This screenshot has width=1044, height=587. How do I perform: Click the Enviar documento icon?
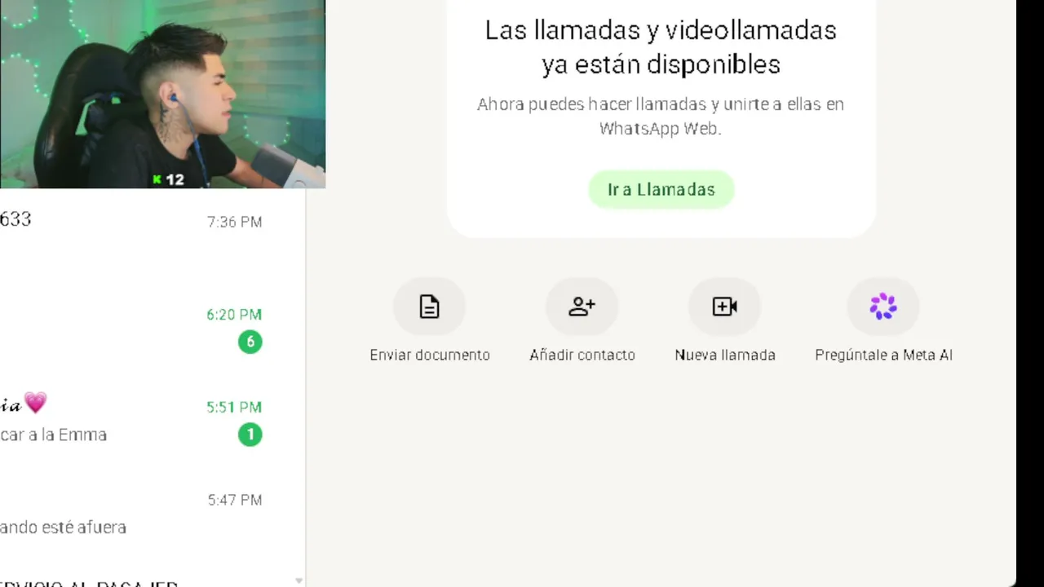point(429,307)
